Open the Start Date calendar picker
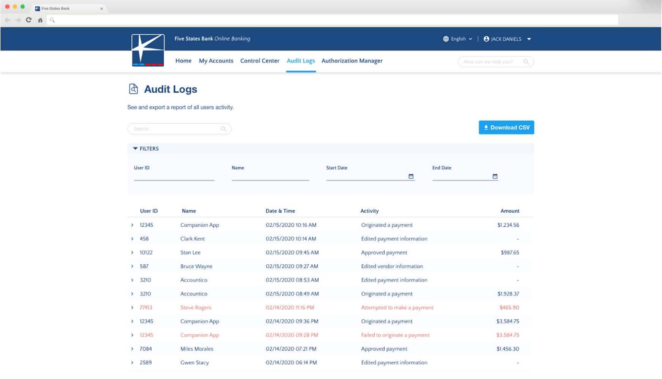This screenshot has height=379, width=662. [411, 176]
